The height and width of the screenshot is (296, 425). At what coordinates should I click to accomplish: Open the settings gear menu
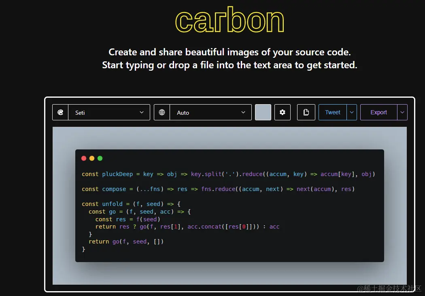[x=283, y=112]
